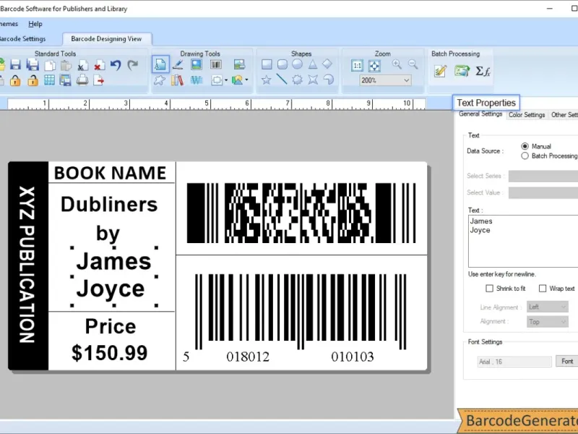Click the Print icon
578x434 pixels.
click(82, 80)
